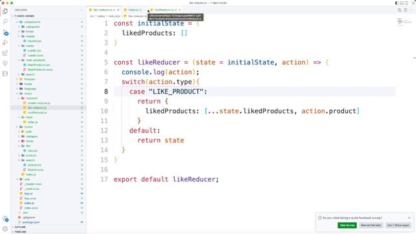
Task: Toggle the primary sidebar layout icon
Action: coord(396,3)
